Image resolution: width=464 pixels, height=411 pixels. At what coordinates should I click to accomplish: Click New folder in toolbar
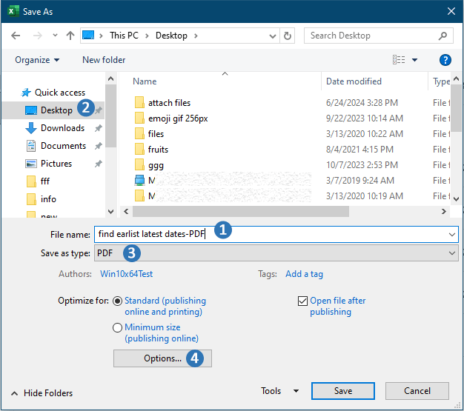[x=104, y=60]
